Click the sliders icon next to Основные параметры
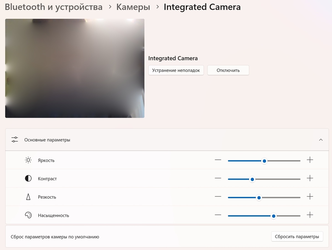332x250 pixels. point(14,140)
